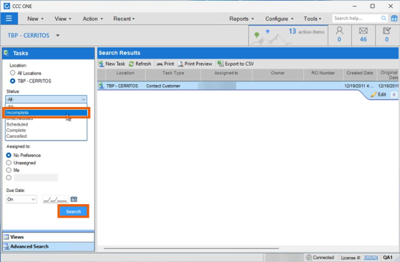Click the QA1 status bar entry
The height and width of the screenshot is (262, 400).
388,258
